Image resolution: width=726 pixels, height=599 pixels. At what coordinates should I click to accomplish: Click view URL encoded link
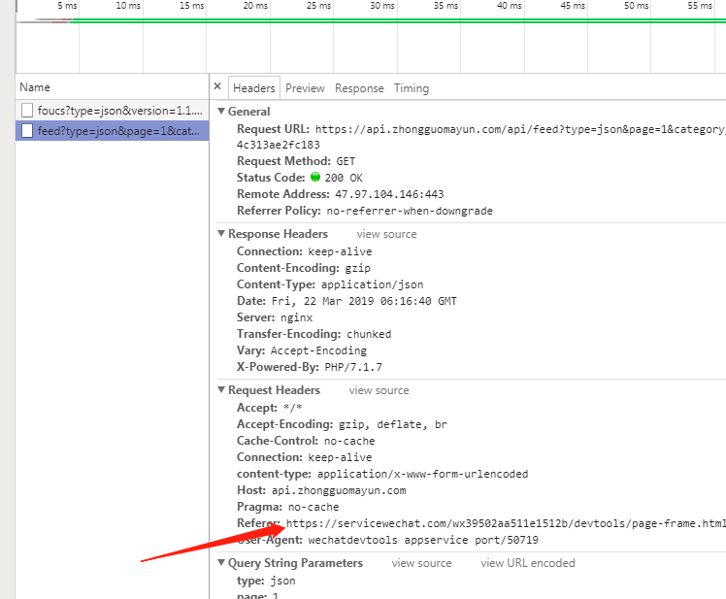(x=527, y=563)
